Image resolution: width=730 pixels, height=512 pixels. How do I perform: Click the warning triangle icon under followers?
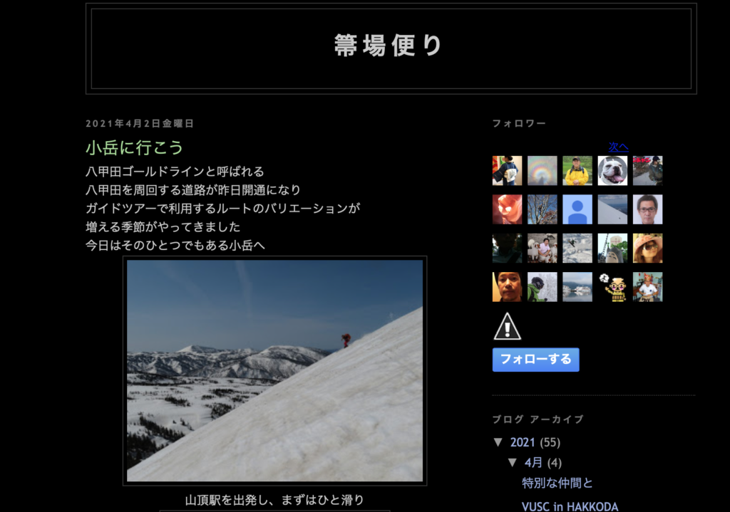tap(507, 326)
